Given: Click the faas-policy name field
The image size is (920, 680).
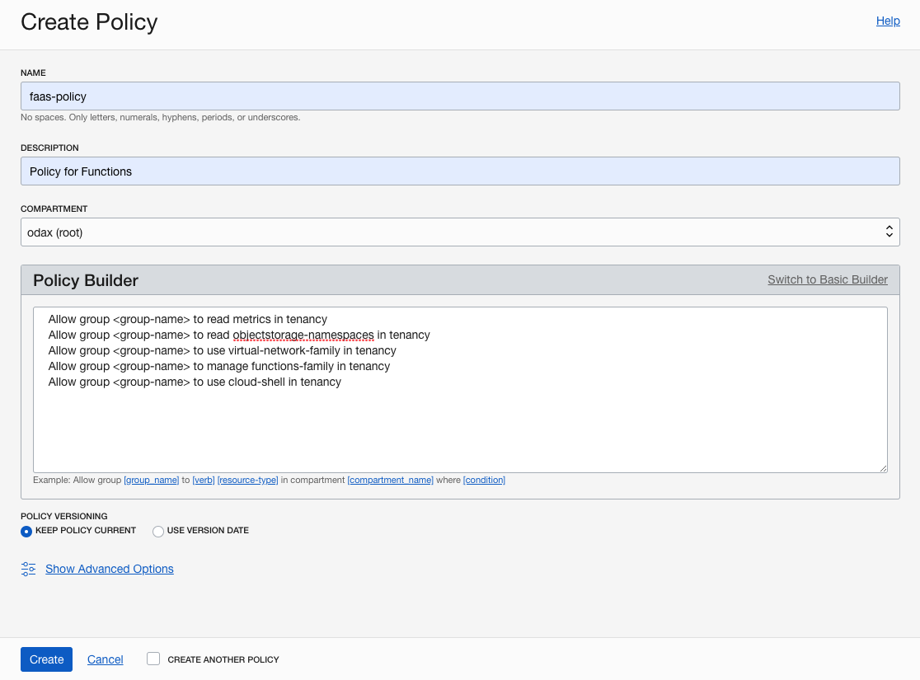Looking at the screenshot, I should point(459,96).
